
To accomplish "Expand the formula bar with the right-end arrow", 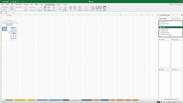I will pos(182,13).
